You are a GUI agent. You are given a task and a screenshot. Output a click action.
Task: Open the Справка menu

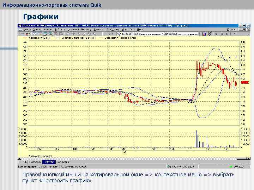click(x=232, y=30)
